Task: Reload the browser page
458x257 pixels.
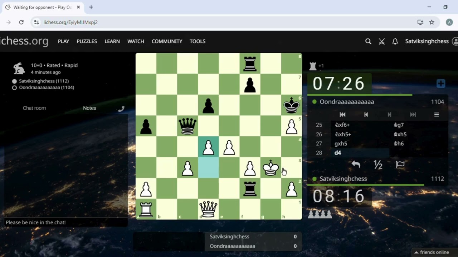Action: (21, 22)
